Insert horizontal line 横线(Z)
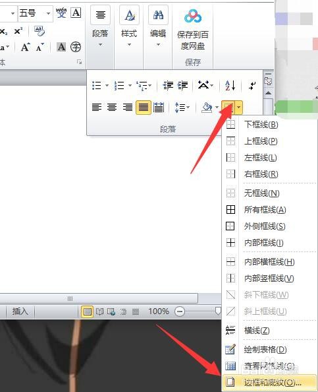The width and height of the screenshot is (318, 392). point(269,330)
